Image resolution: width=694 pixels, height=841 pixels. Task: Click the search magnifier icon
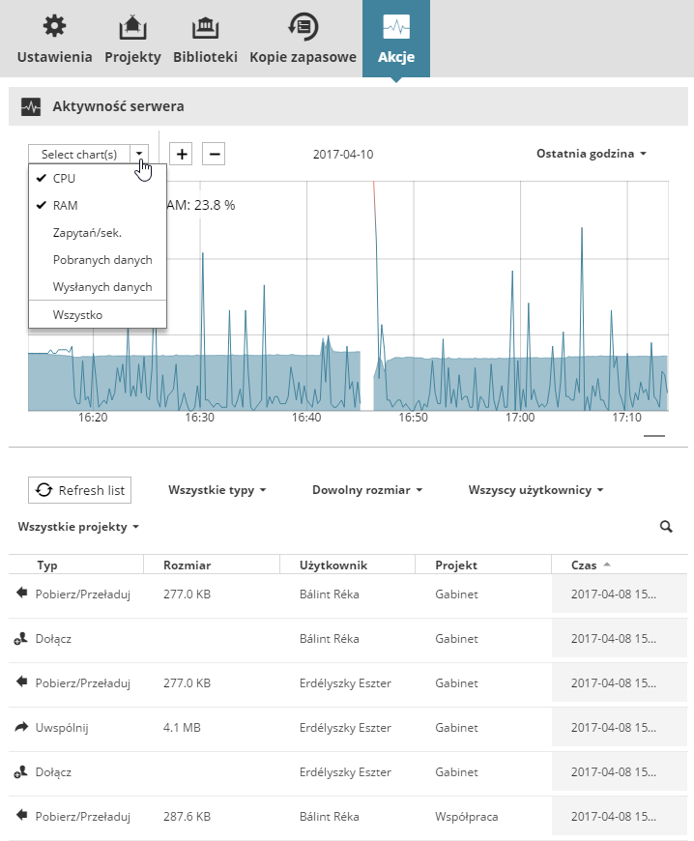[665, 527]
